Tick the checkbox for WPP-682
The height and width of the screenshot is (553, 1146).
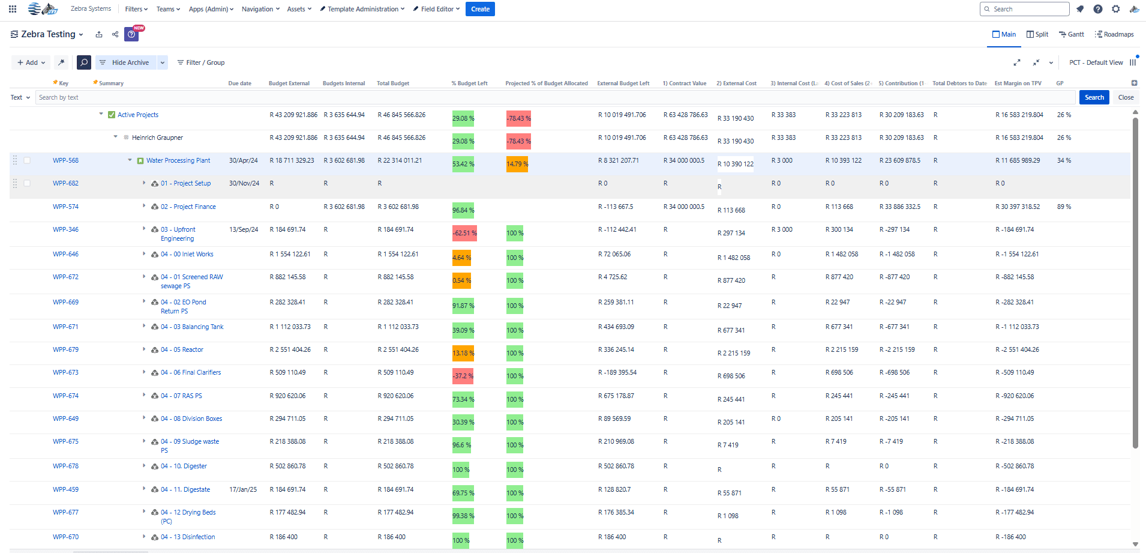coord(27,183)
